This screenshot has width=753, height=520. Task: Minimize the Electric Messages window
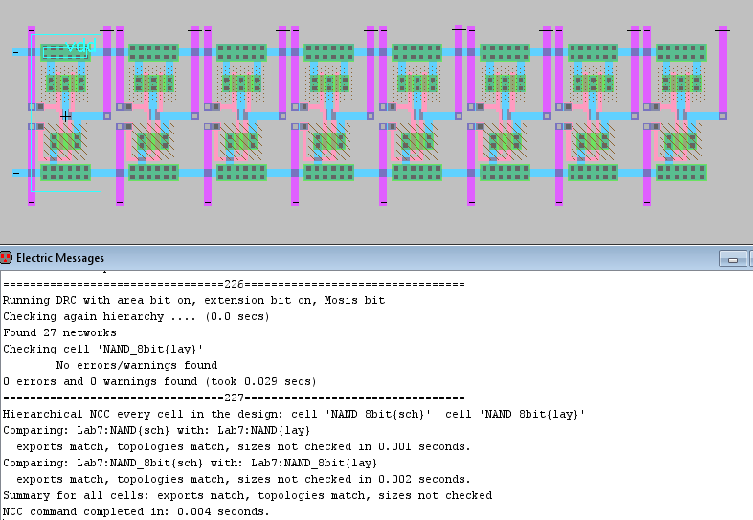732,259
